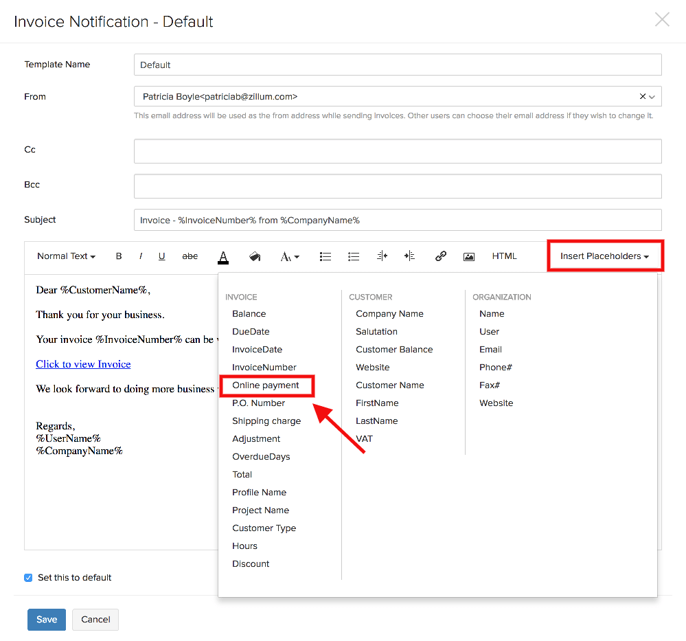
Task: Switch the editor to HTML mode
Action: pyautogui.click(x=504, y=256)
